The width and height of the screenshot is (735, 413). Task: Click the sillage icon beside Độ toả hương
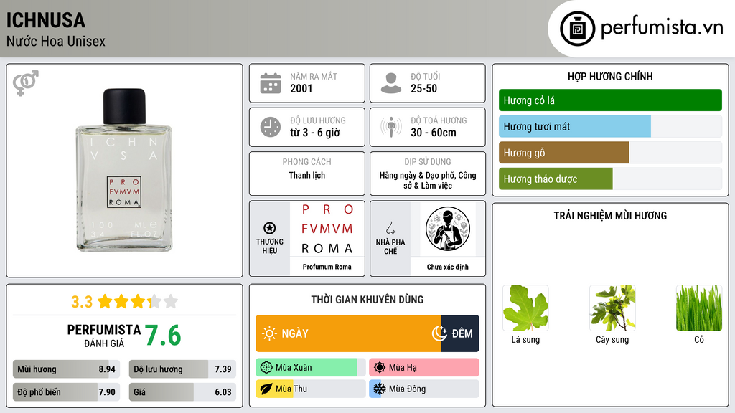point(391,127)
